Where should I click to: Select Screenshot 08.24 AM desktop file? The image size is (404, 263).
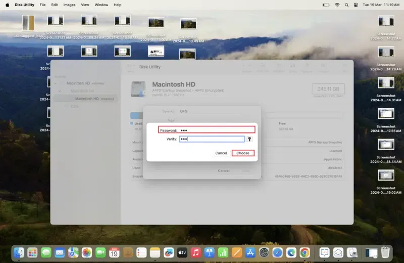pos(89,27)
